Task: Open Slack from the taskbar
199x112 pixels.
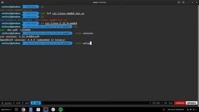Action: click(53, 110)
